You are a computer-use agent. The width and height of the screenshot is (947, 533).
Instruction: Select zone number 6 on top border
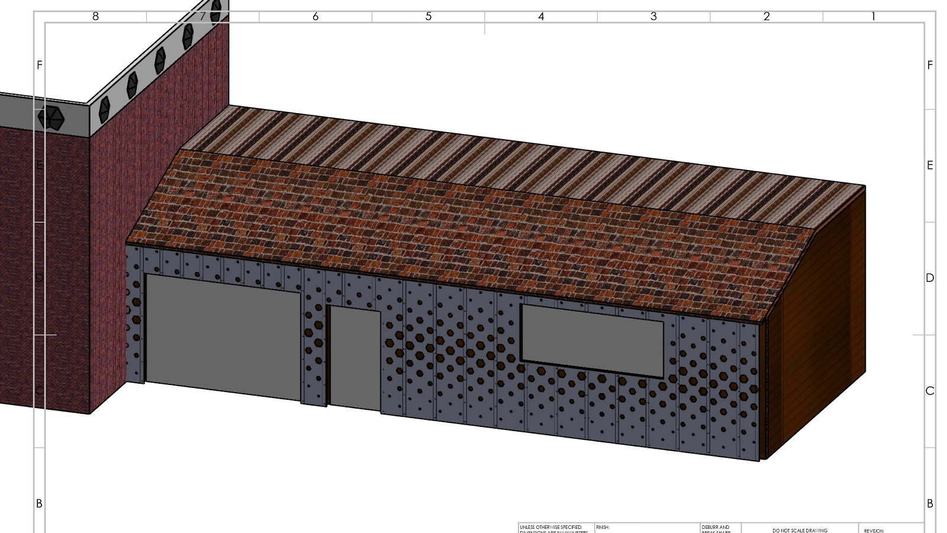pyautogui.click(x=315, y=17)
